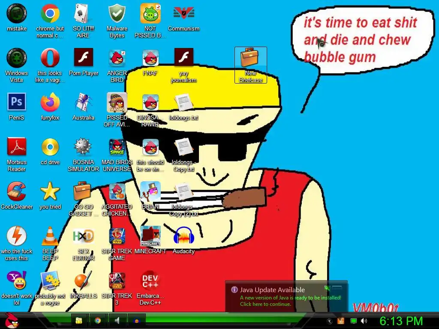Click the speaker shortcut on the taskbar

click(117, 320)
